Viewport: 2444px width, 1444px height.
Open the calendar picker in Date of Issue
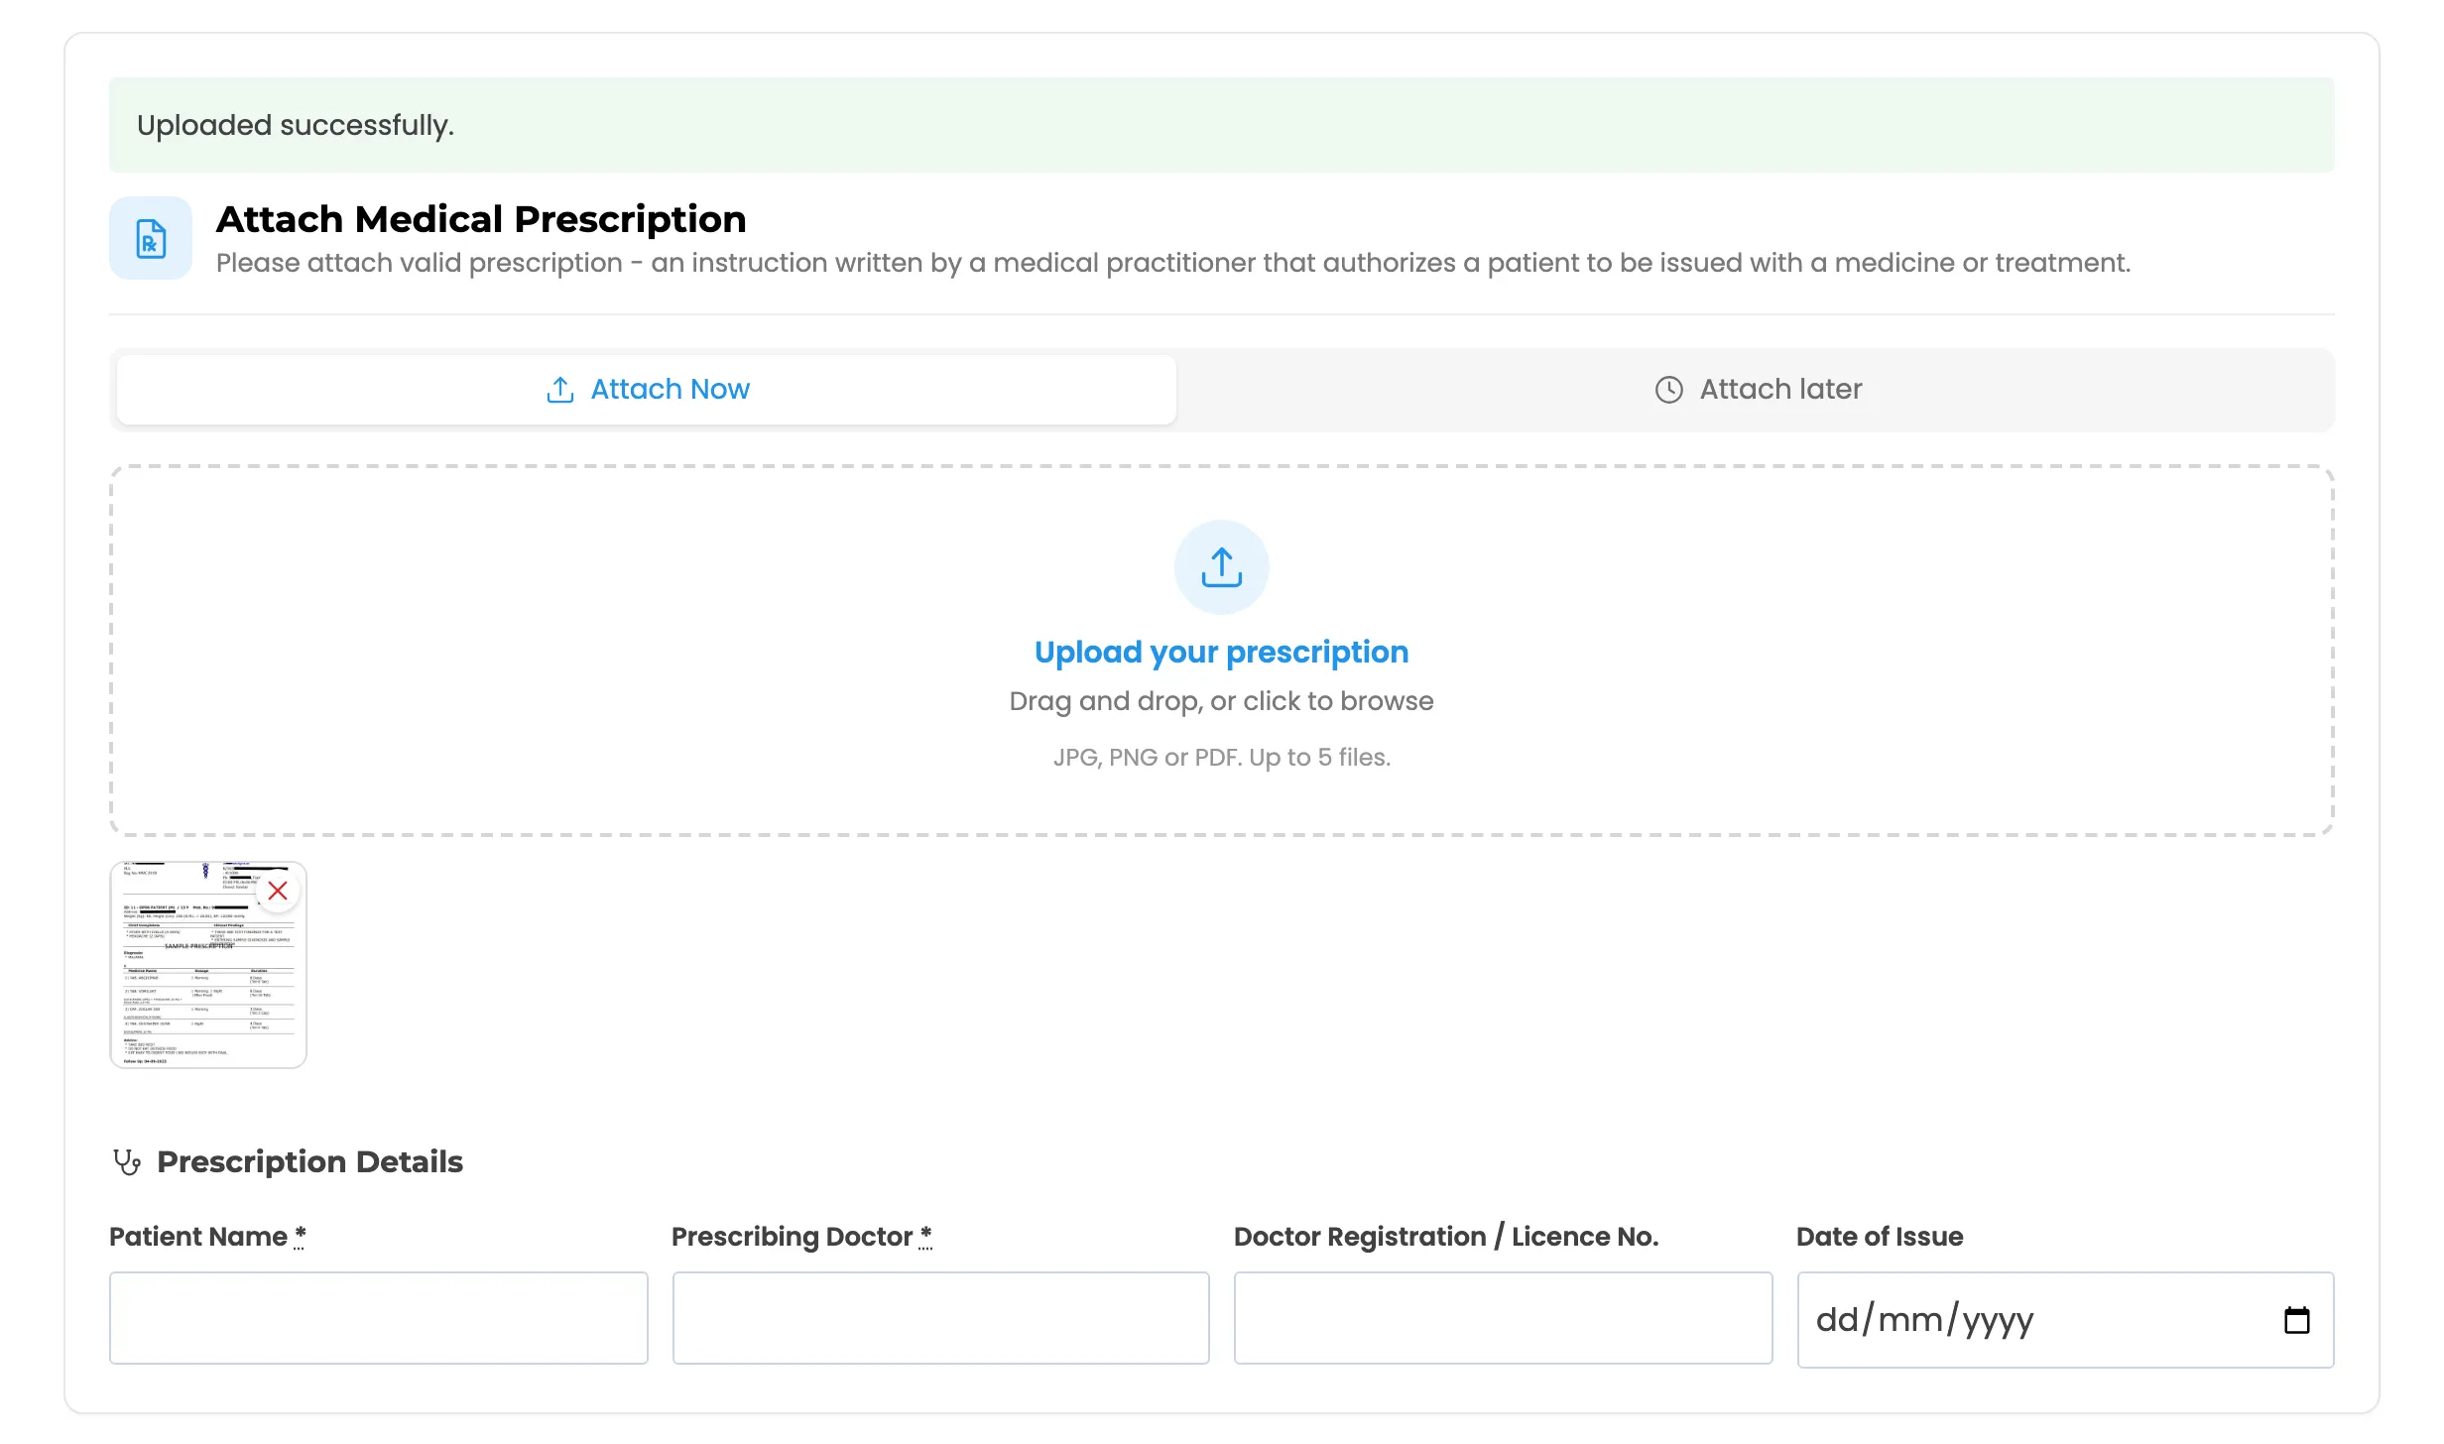click(2296, 1320)
